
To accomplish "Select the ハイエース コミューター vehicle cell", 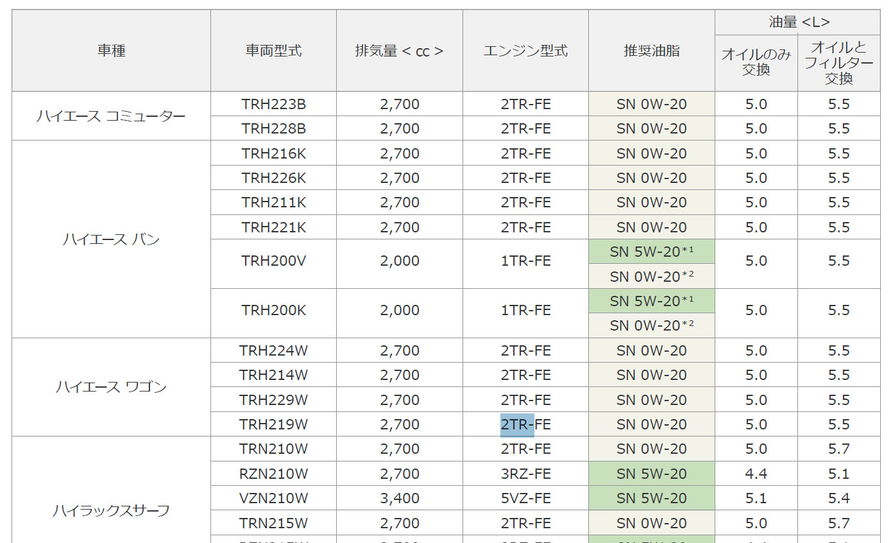I will coord(112,116).
